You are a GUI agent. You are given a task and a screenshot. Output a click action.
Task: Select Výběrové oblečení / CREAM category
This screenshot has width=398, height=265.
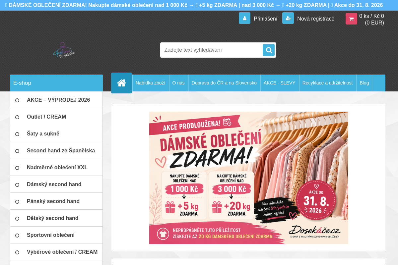pos(56,252)
